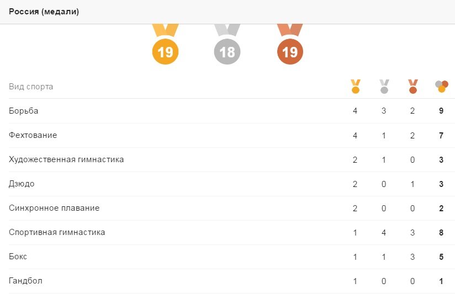Click the «Вид спорта» column header

point(31,87)
